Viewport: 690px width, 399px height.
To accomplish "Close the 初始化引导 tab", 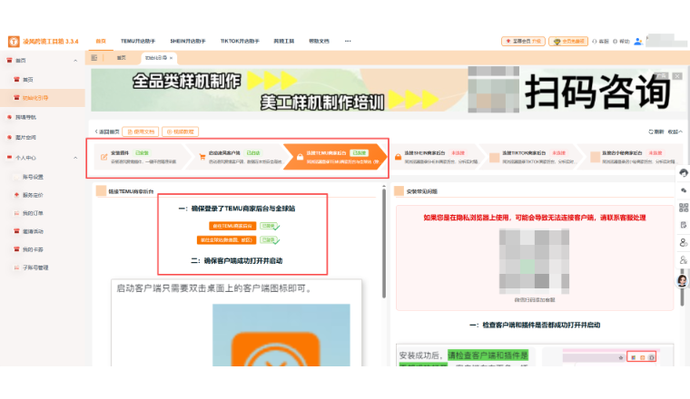I will click(171, 58).
